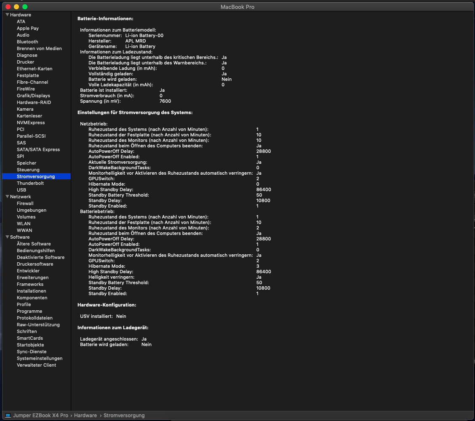This screenshot has height=421, width=475.
Task: Open Verwalteter Client entry
Action: 36,365
